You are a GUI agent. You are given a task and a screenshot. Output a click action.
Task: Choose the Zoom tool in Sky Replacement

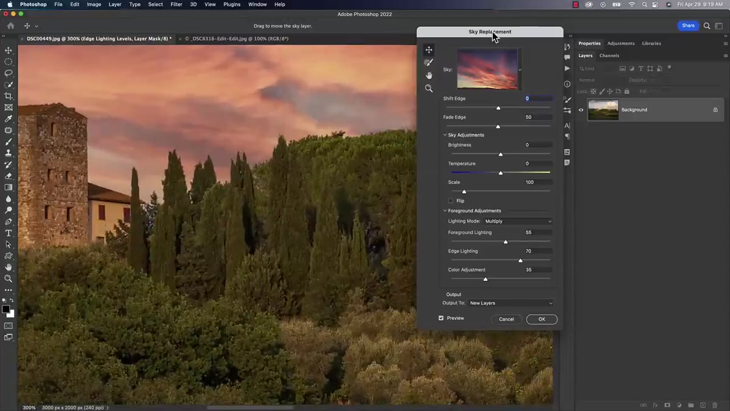[x=429, y=88]
